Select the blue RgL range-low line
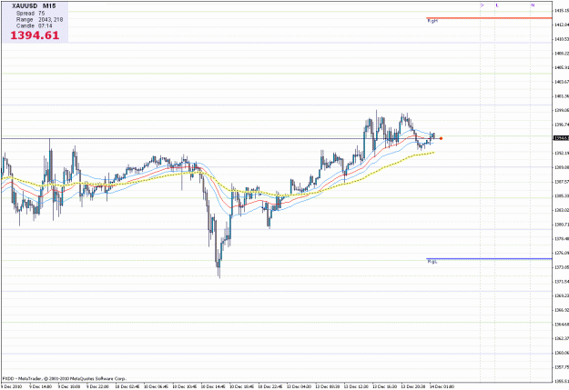569x390 pixels. tap(489, 259)
